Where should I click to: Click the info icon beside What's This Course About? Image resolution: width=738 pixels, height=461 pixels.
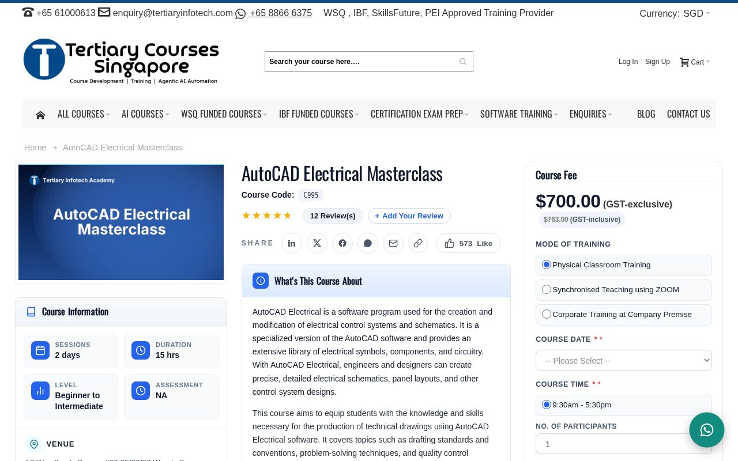tap(261, 281)
